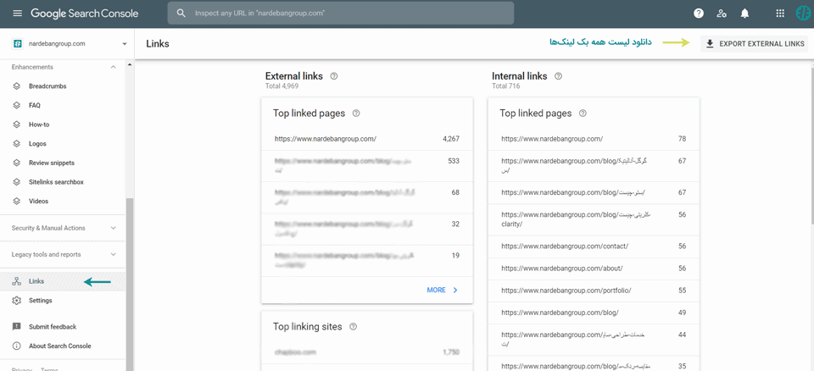The image size is (814, 371).
Task: Show help for Internal links total
Action: (558, 76)
